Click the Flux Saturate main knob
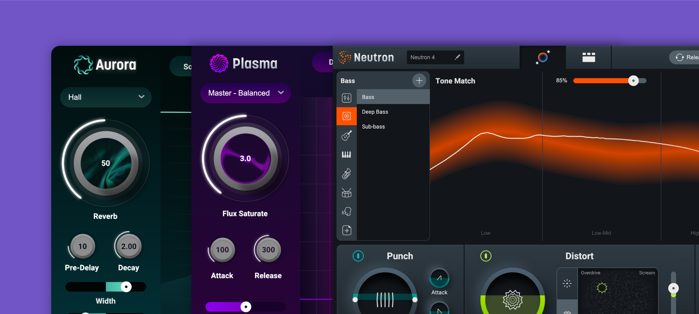The height and width of the screenshot is (314, 699). [246, 158]
